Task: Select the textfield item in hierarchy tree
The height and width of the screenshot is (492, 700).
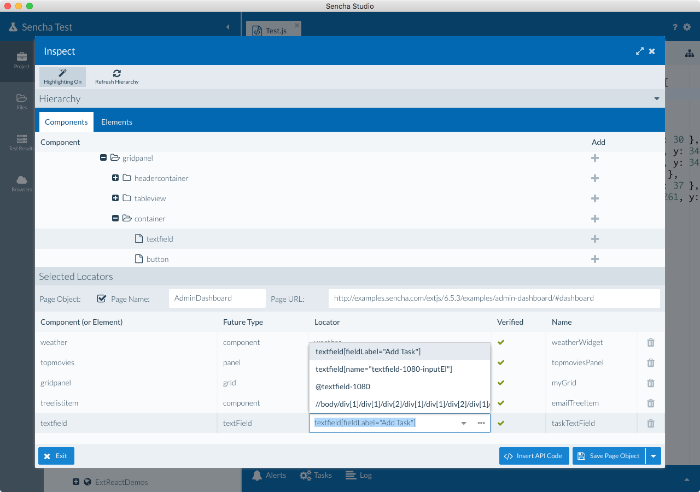Action: click(160, 239)
